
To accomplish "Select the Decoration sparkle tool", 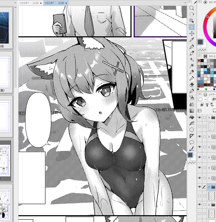I will [191, 59].
